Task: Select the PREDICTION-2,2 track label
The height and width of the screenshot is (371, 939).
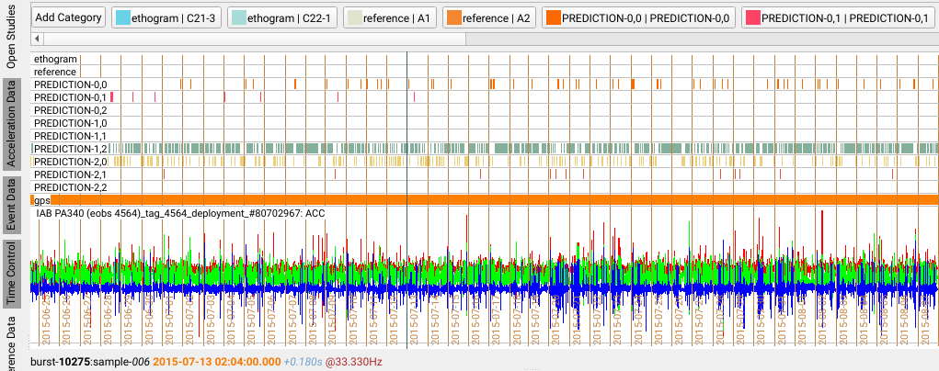Action: (70, 187)
